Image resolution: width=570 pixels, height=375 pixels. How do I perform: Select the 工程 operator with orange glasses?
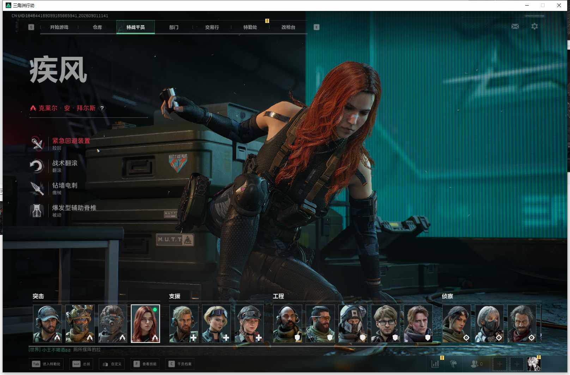pyautogui.click(x=320, y=324)
